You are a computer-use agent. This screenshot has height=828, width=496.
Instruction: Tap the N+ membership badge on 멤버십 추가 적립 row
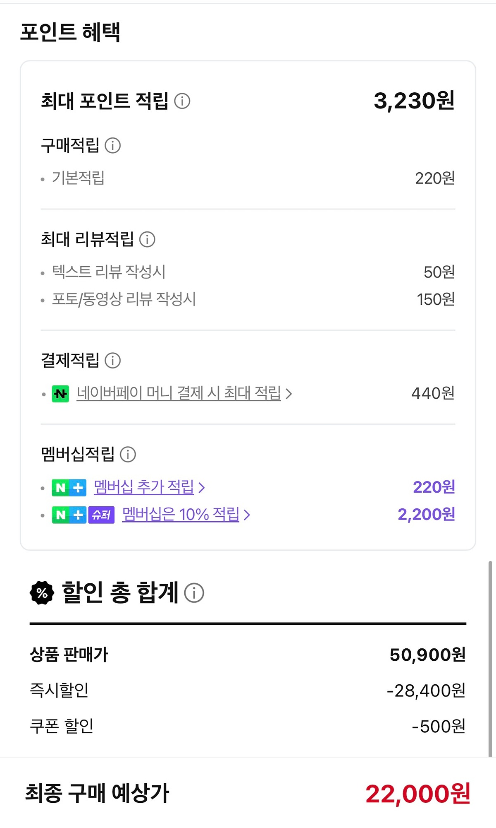pos(69,488)
